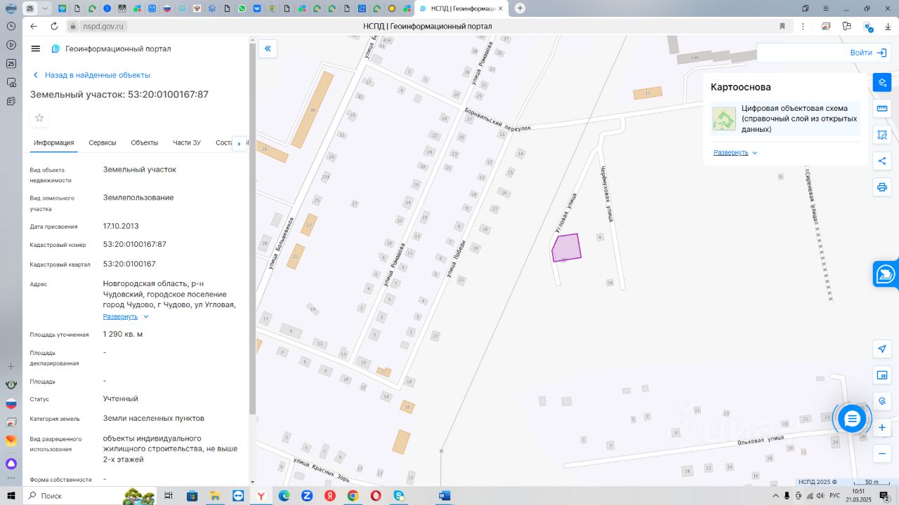Select the ruler measurement tool

coord(882,109)
